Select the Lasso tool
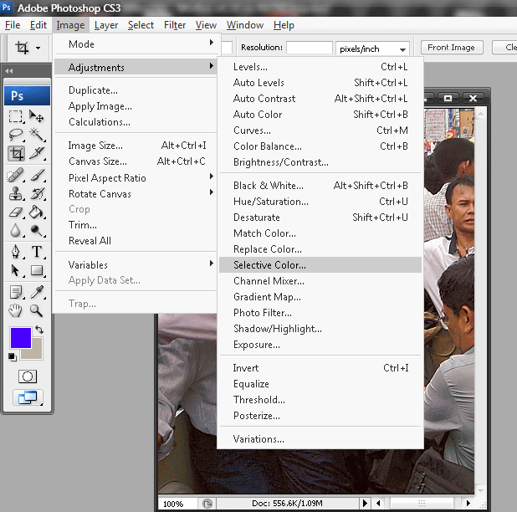 click(16, 135)
